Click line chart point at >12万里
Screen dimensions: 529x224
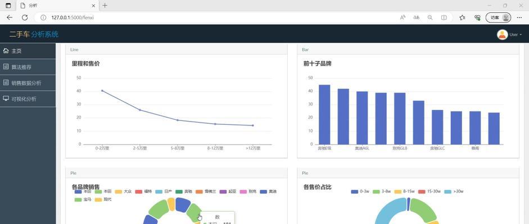[x=252, y=125]
